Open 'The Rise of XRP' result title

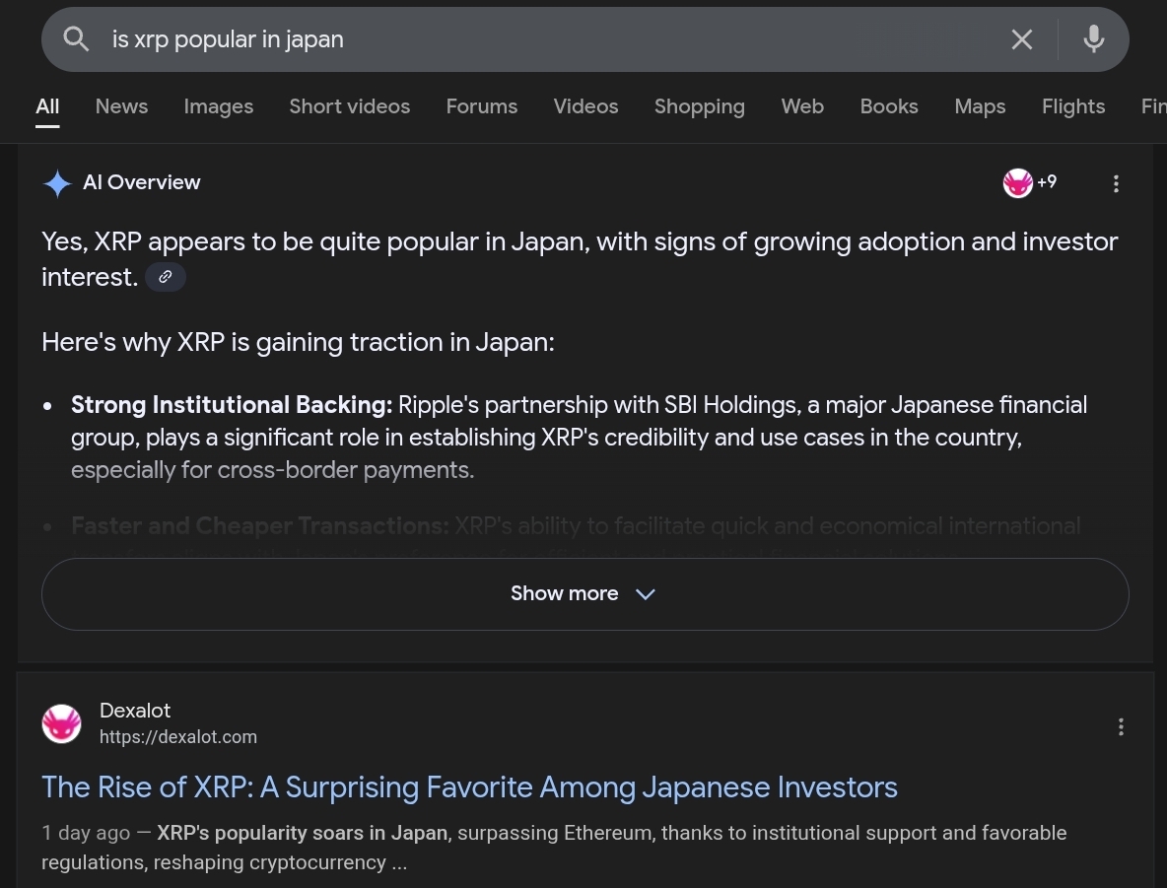[x=469, y=787]
